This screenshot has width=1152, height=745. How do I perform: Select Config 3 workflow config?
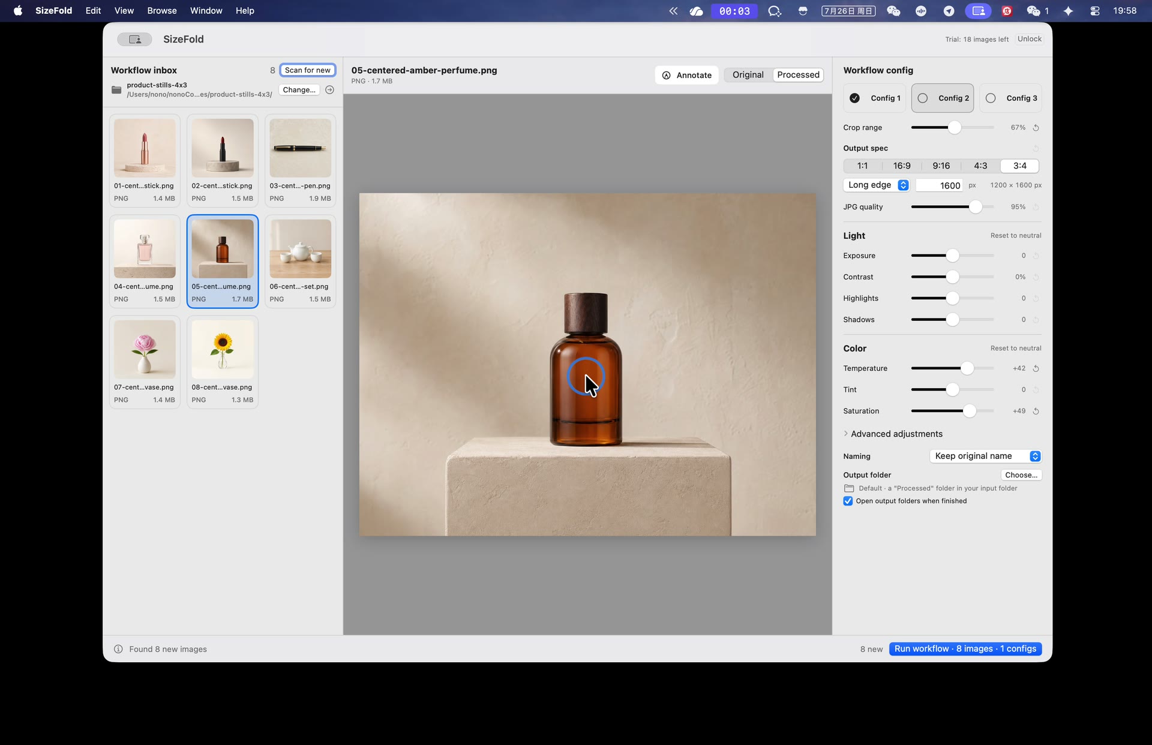coord(1010,98)
